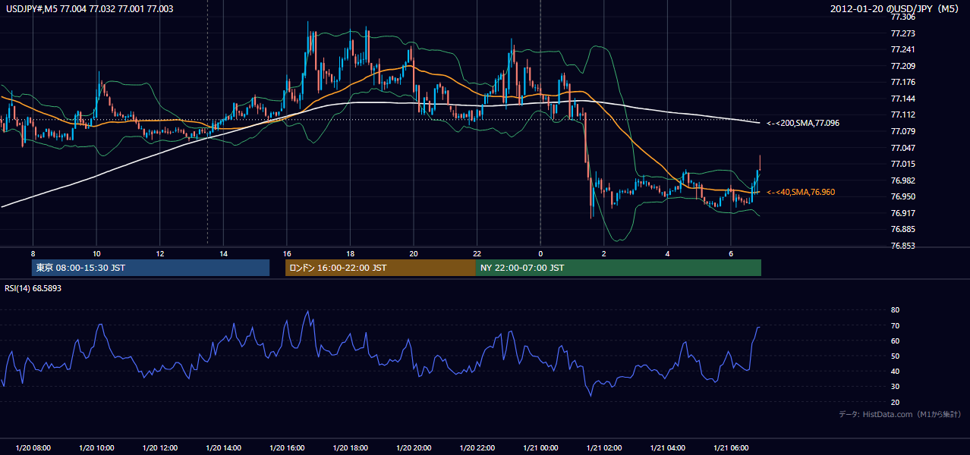Click the Tokyo 08:00-15:30 JST session bar
This screenshot has height=455, width=970.
click(x=150, y=268)
